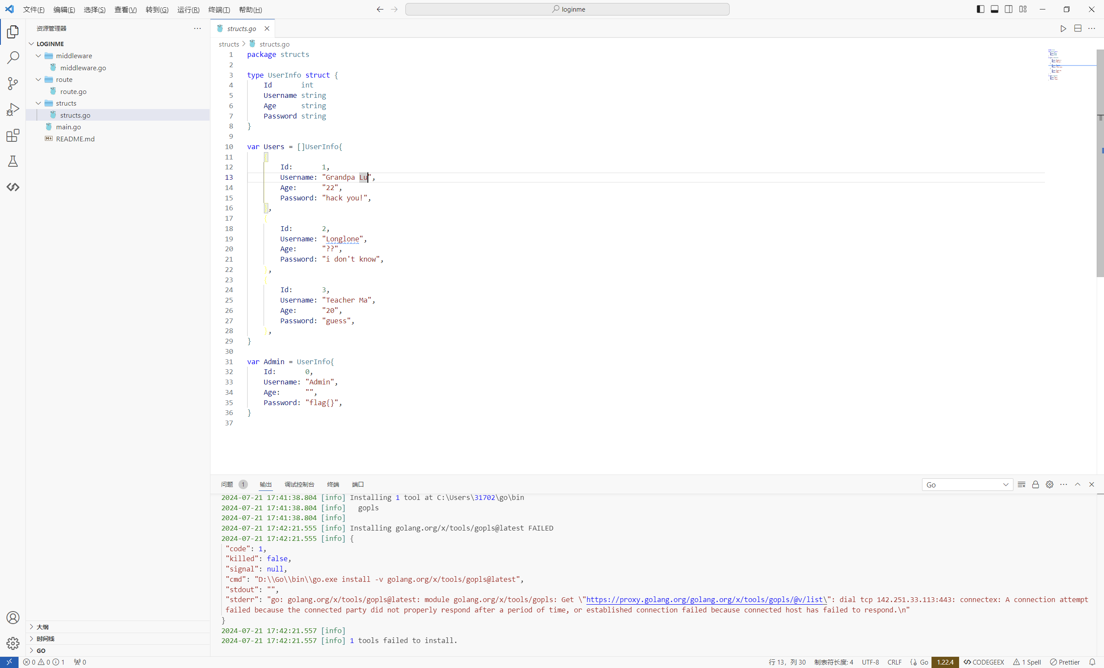The width and height of the screenshot is (1104, 668).
Task: Close the bottom panel
Action: [x=1091, y=484]
